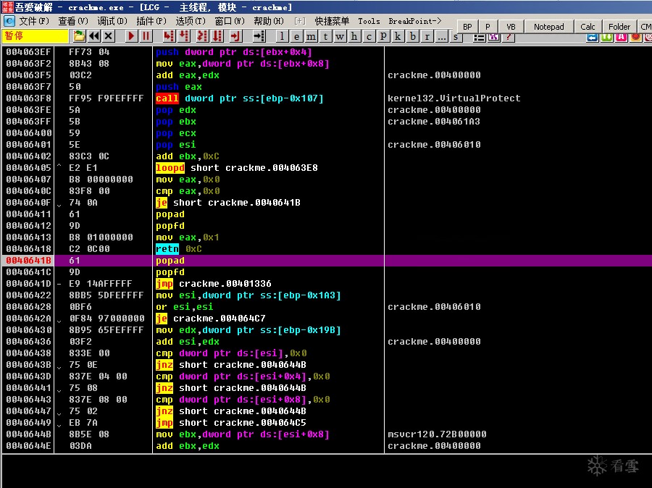Open the 快捷菜单 menu
The height and width of the screenshot is (488, 652).
tap(332, 21)
